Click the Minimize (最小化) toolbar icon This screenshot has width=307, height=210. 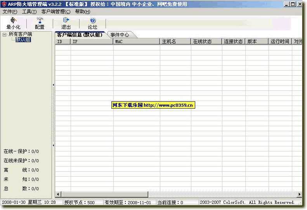(13, 20)
